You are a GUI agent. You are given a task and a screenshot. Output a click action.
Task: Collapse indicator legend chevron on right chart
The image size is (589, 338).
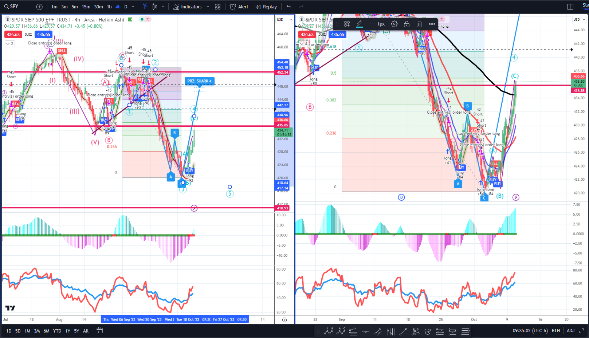pos(304,44)
